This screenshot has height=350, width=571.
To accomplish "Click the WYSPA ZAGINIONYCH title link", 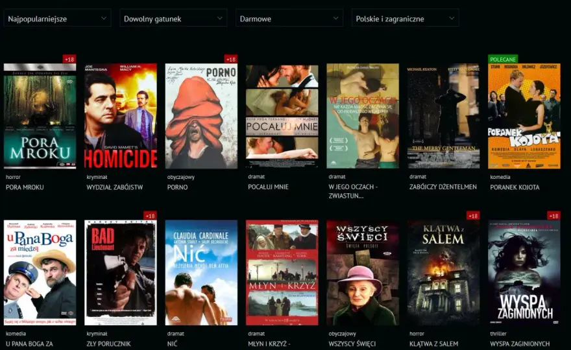I will pyautogui.click(x=520, y=344).
